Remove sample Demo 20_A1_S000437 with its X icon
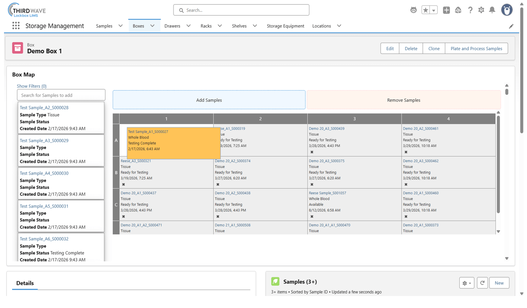Screen dimensions: 527x308 point(123,217)
